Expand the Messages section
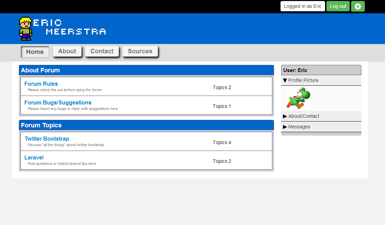The height and width of the screenshot is (225, 385). 321,127
